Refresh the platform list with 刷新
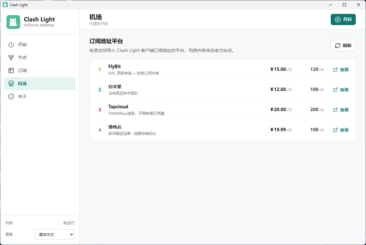This screenshot has height=245, width=366. (x=343, y=45)
